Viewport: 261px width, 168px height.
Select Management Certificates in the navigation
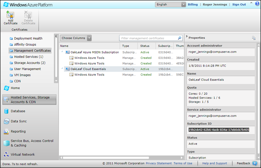30,51
